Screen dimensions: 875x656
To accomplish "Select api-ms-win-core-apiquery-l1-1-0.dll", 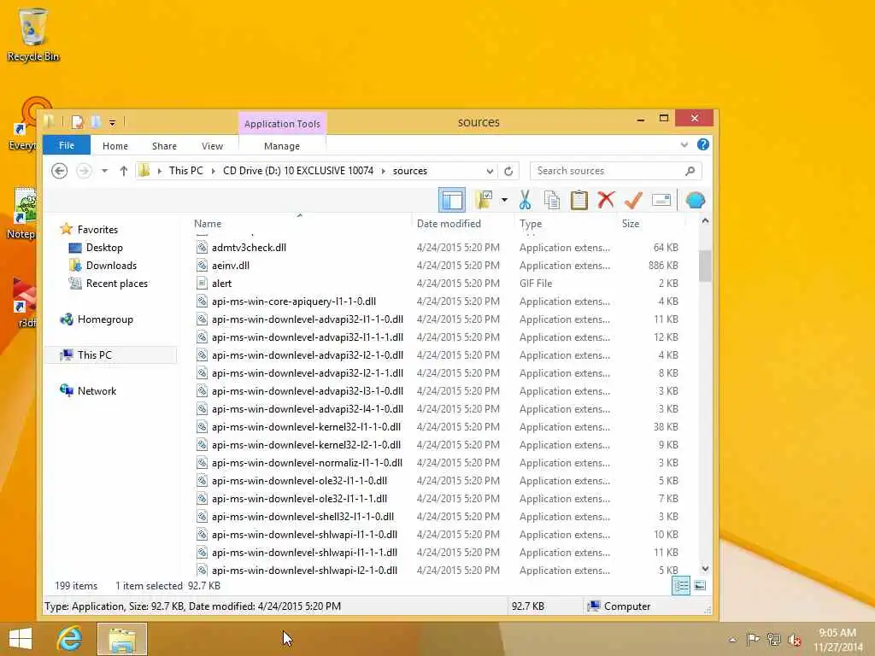I will coord(294,302).
